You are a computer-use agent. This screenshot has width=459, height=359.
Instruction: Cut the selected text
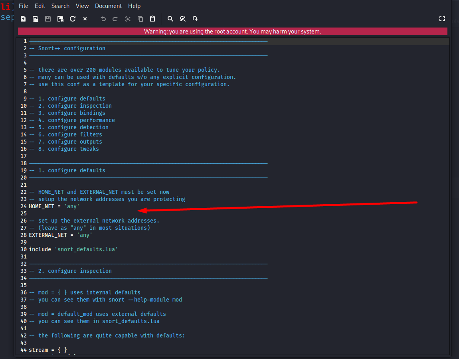pyautogui.click(x=128, y=18)
